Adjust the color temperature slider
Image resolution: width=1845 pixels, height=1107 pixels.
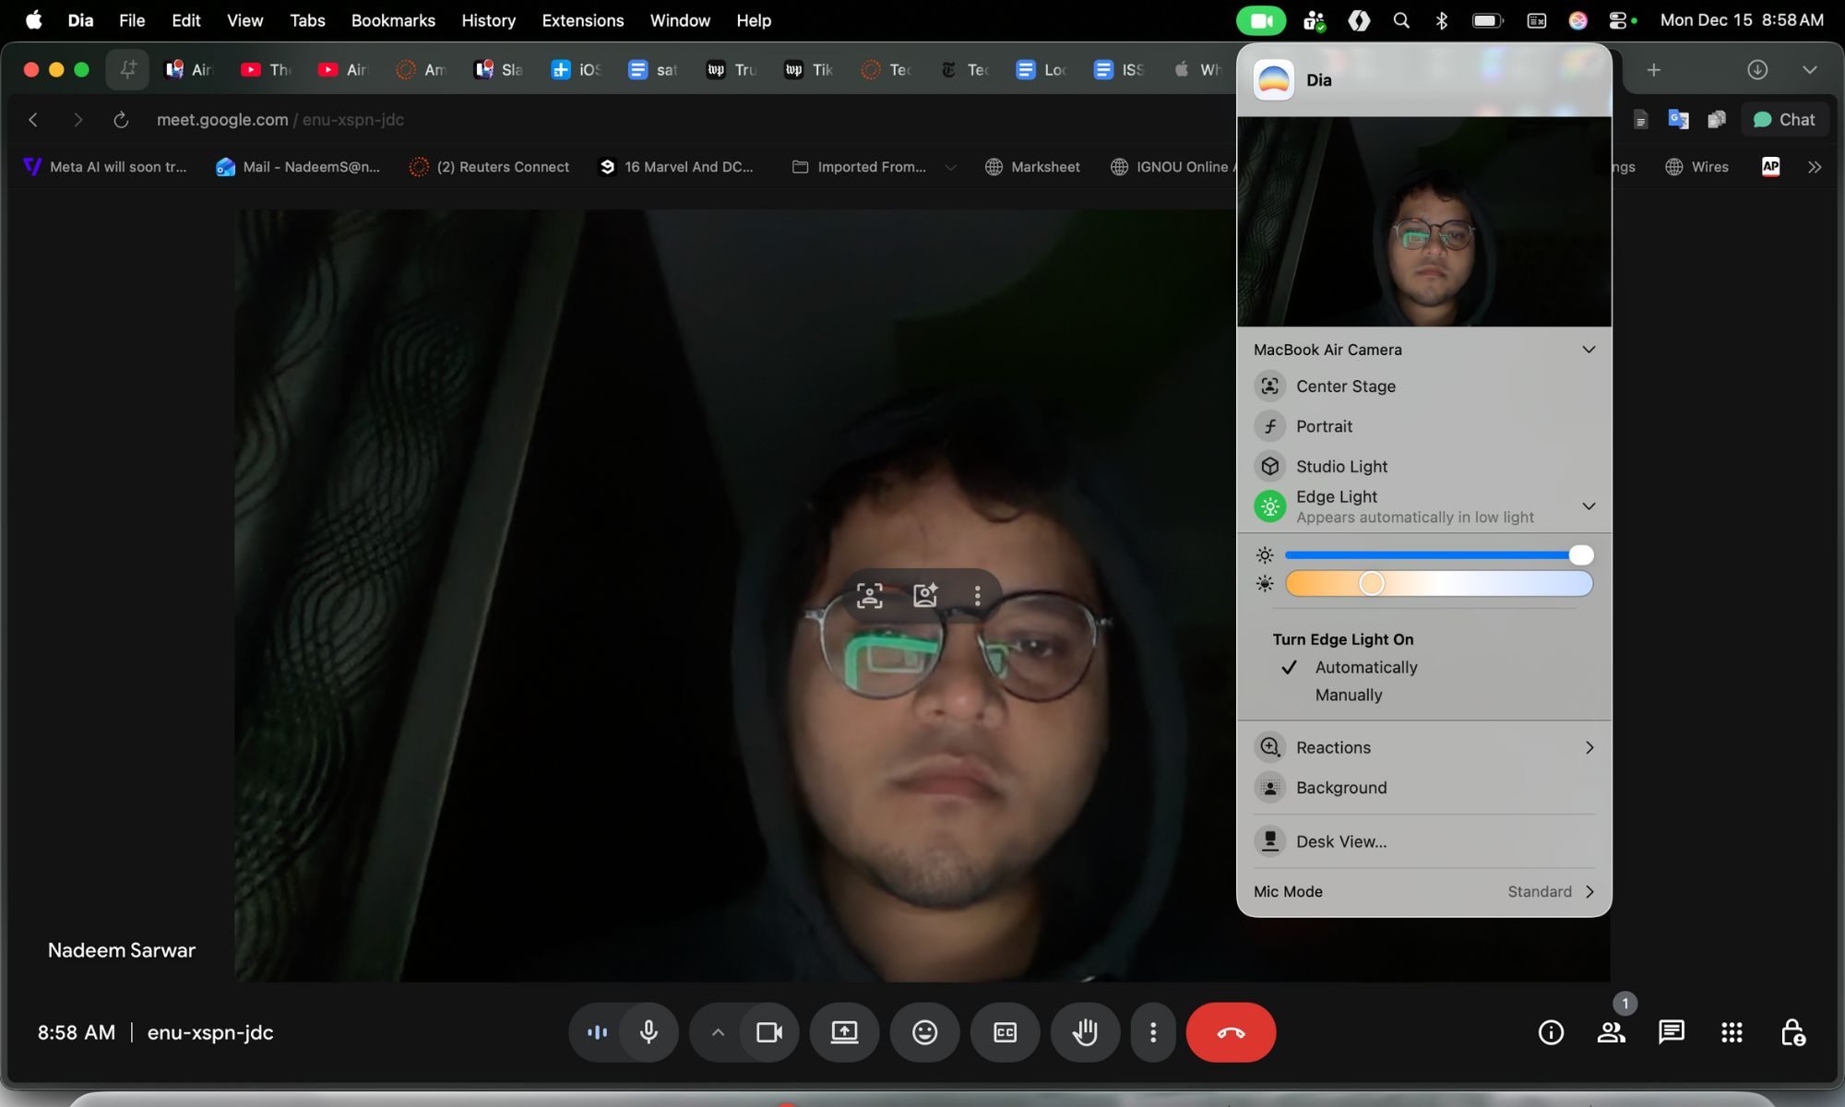[x=1372, y=583]
